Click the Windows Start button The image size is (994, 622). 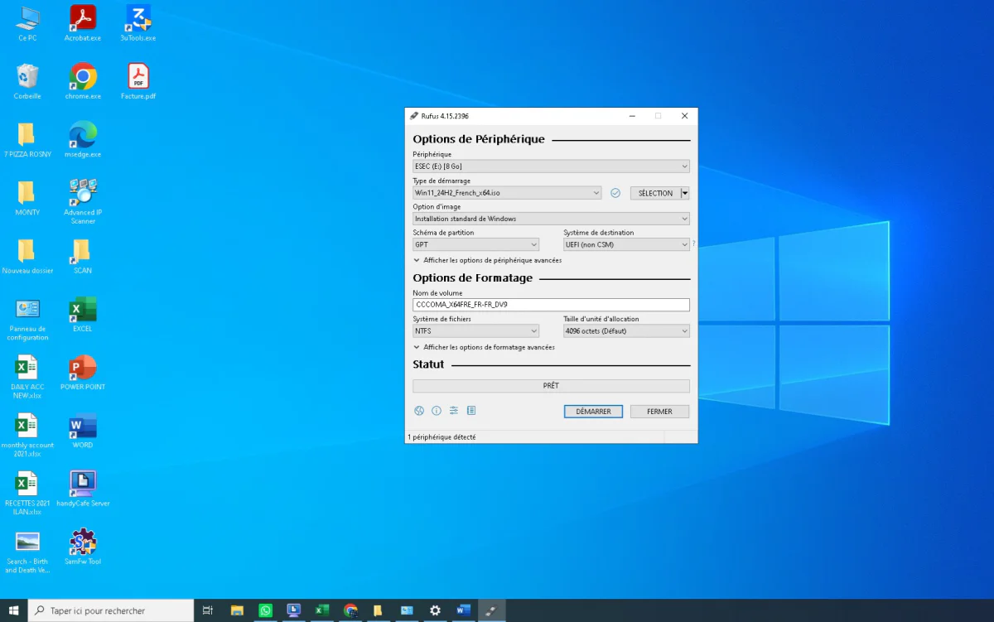(14, 610)
